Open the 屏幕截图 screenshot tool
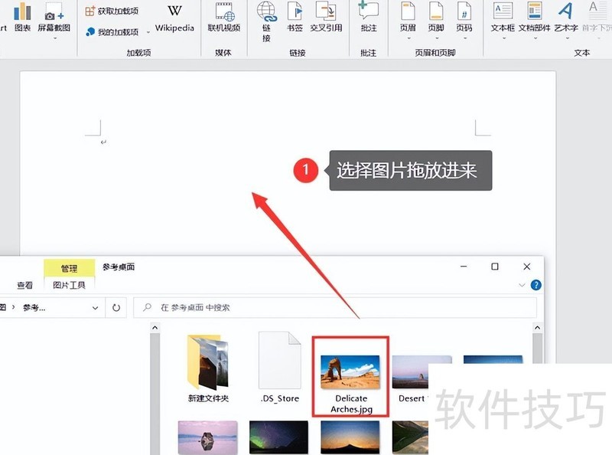Viewport: 612px width, 455px height. tap(54, 18)
